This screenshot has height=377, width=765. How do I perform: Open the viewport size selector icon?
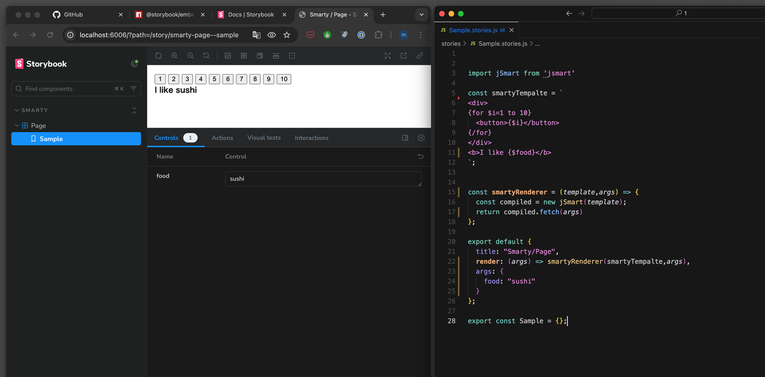tap(259, 56)
